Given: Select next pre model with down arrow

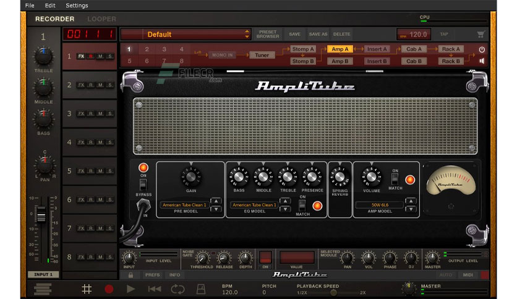Looking at the screenshot, I should point(216,209).
